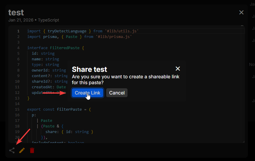Viewport: 255px width, 161px height.
Task: Click the share icon below the code
Action: pyautogui.click(x=12, y=150)
